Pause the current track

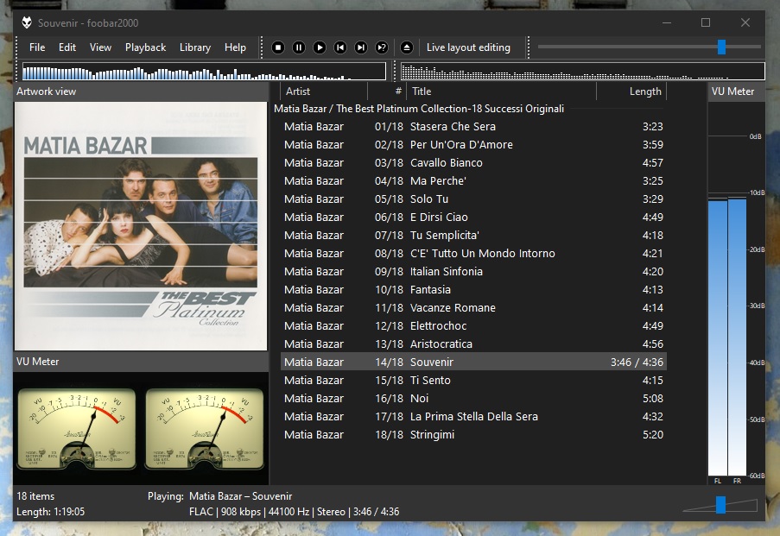(299, 47)
